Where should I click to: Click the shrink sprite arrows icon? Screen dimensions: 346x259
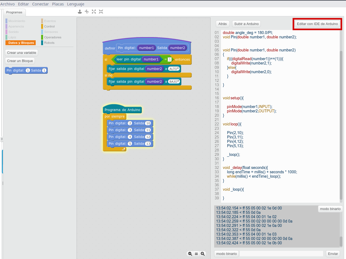101,11
